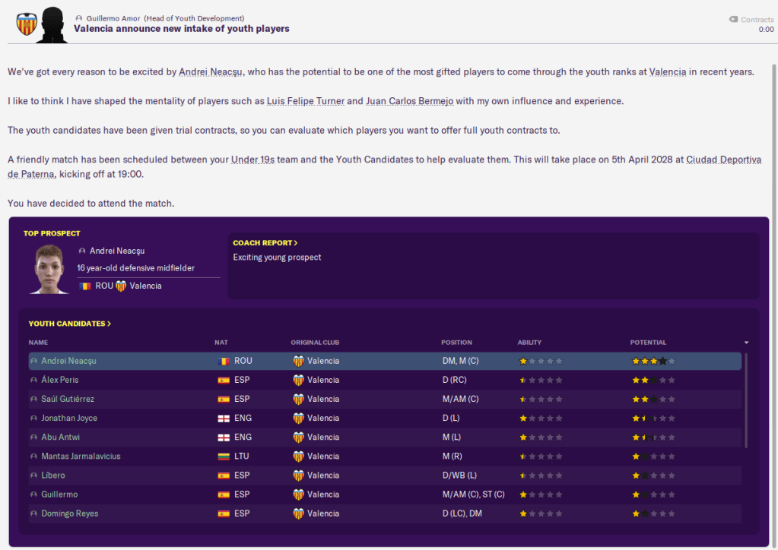The image size is (778, 550).
Task: Click Spain flag in Guillermo row
Action: pyautogui.click(x=223, y=495)
